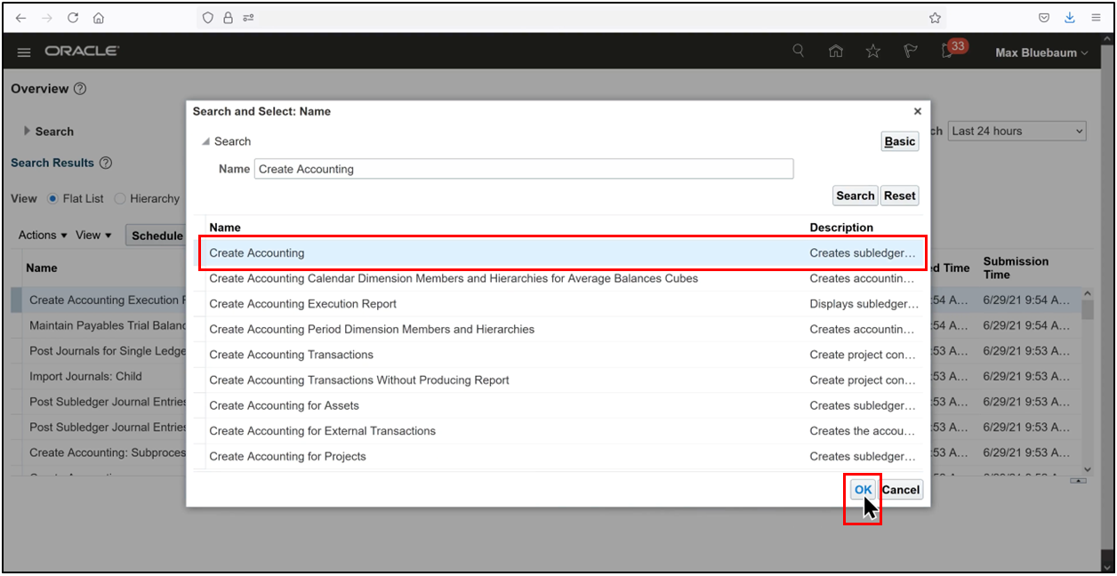
Task: Reload the page using the refresh icon
Action: 73,18
